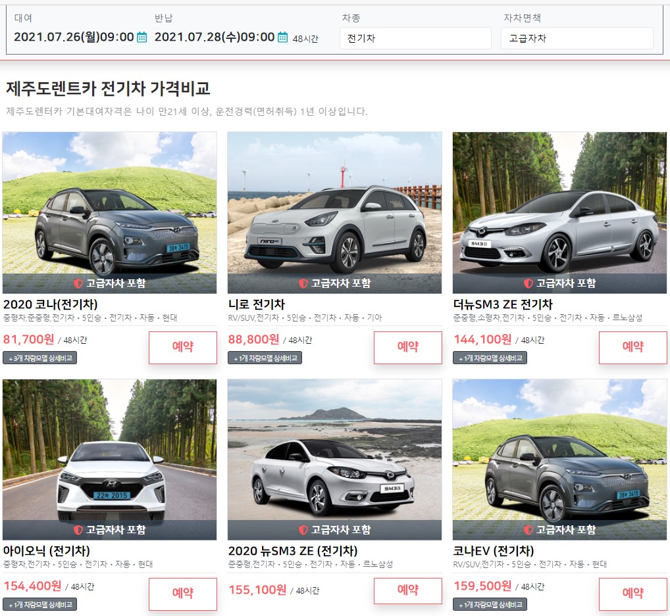Select pickup date 2021.07.26(월)09:00
Image resolution: width=670 pixels, height=616 pixels.
point(74,37)
